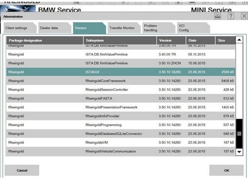Viewport: 248px width, 178px height.
Task: Select the RheingoldVehicleCommunication row
Action: (121, 151)
